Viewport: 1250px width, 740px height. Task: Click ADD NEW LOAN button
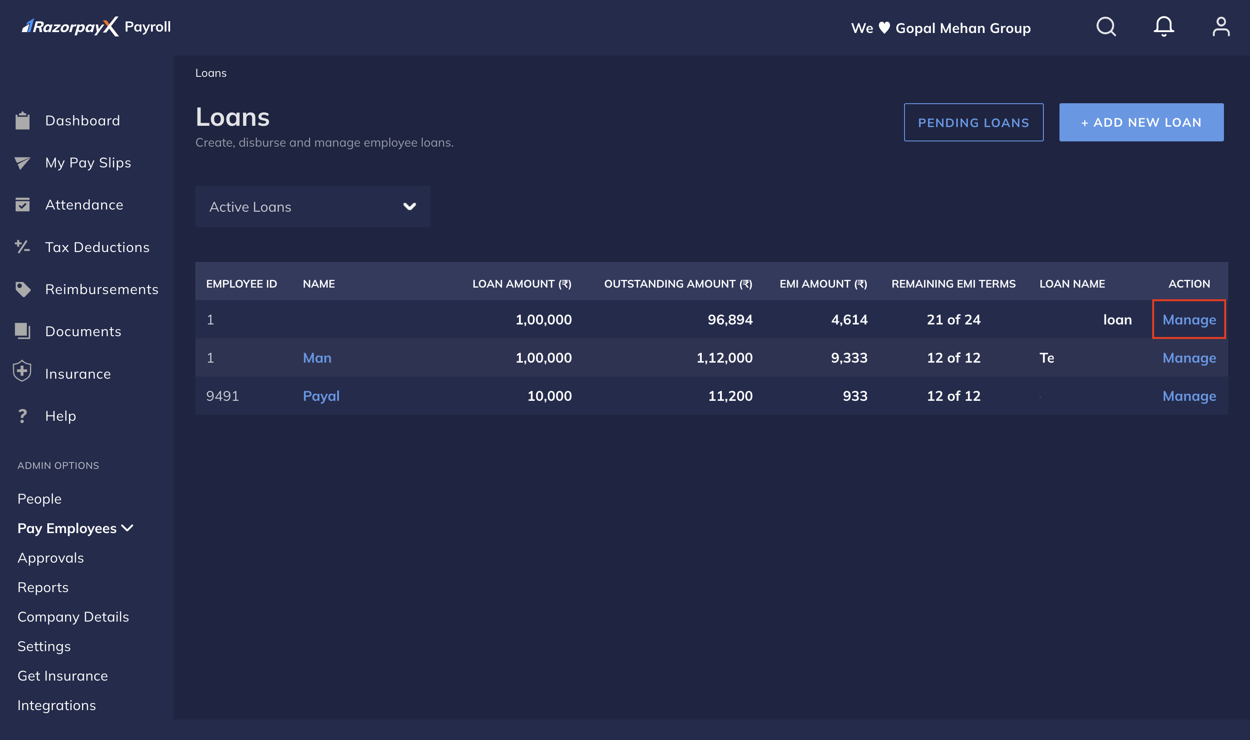pyautogui.click(x=1141, y=121)
